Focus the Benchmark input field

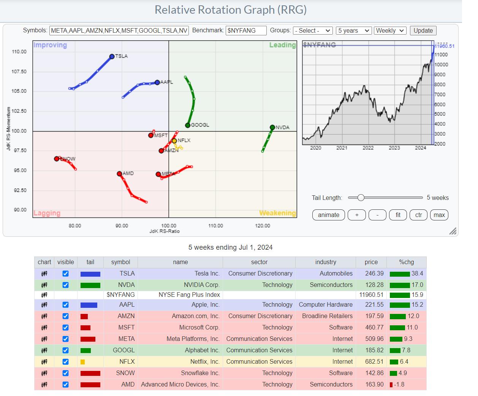pos(246,31)
